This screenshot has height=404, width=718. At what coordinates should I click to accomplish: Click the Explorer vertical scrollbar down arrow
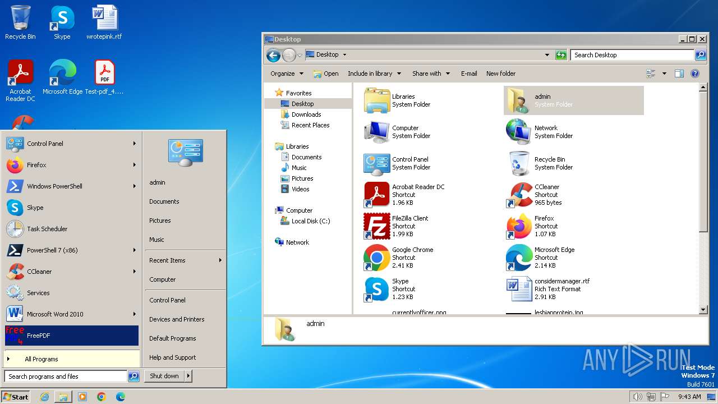(x=703, y=310)
